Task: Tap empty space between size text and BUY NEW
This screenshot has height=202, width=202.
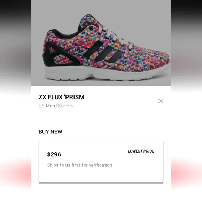Action: click(x=101, y=118)
